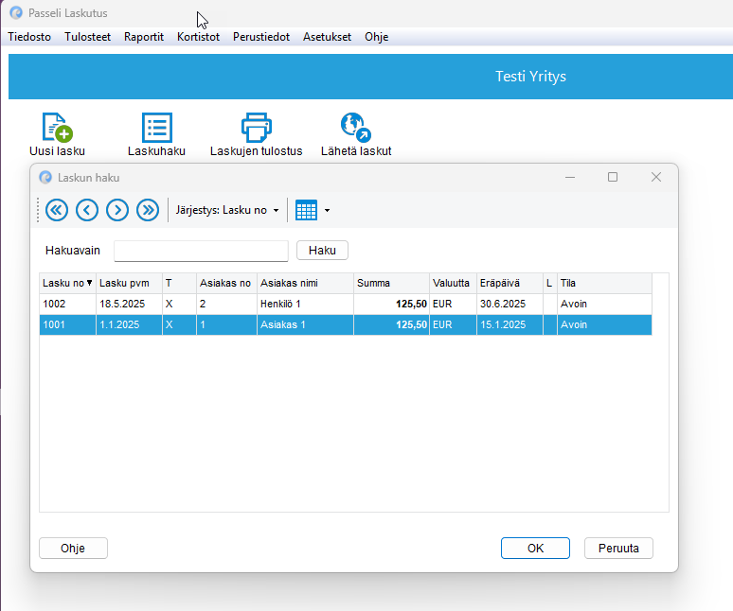The width and height of the screenshot is (733, 611).
Task: Click Passeli Laskutus app logo in title bar
Action: pyautogui.click(x=16, y=12)
